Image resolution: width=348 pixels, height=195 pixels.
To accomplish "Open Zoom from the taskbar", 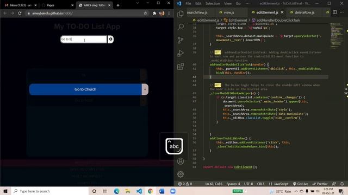I will tap(173, 191).
